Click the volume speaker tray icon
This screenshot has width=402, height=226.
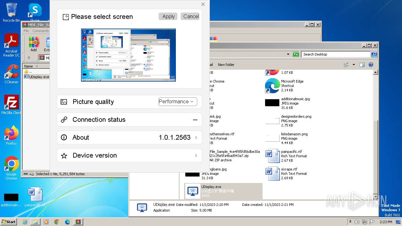pyautogui.click(x=357, y=222)
